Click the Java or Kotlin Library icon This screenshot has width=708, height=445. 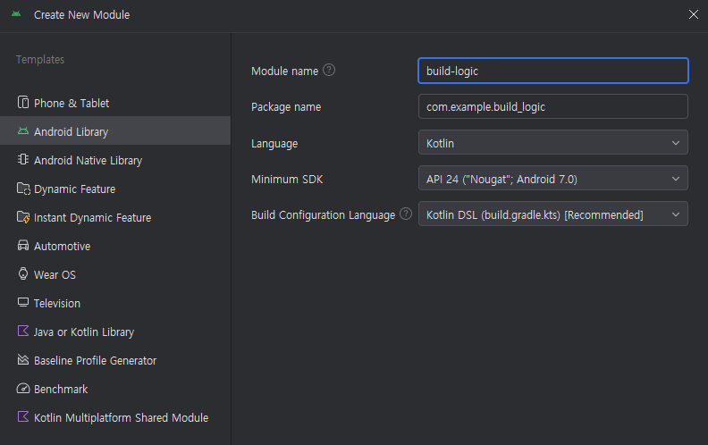point(23,331)
